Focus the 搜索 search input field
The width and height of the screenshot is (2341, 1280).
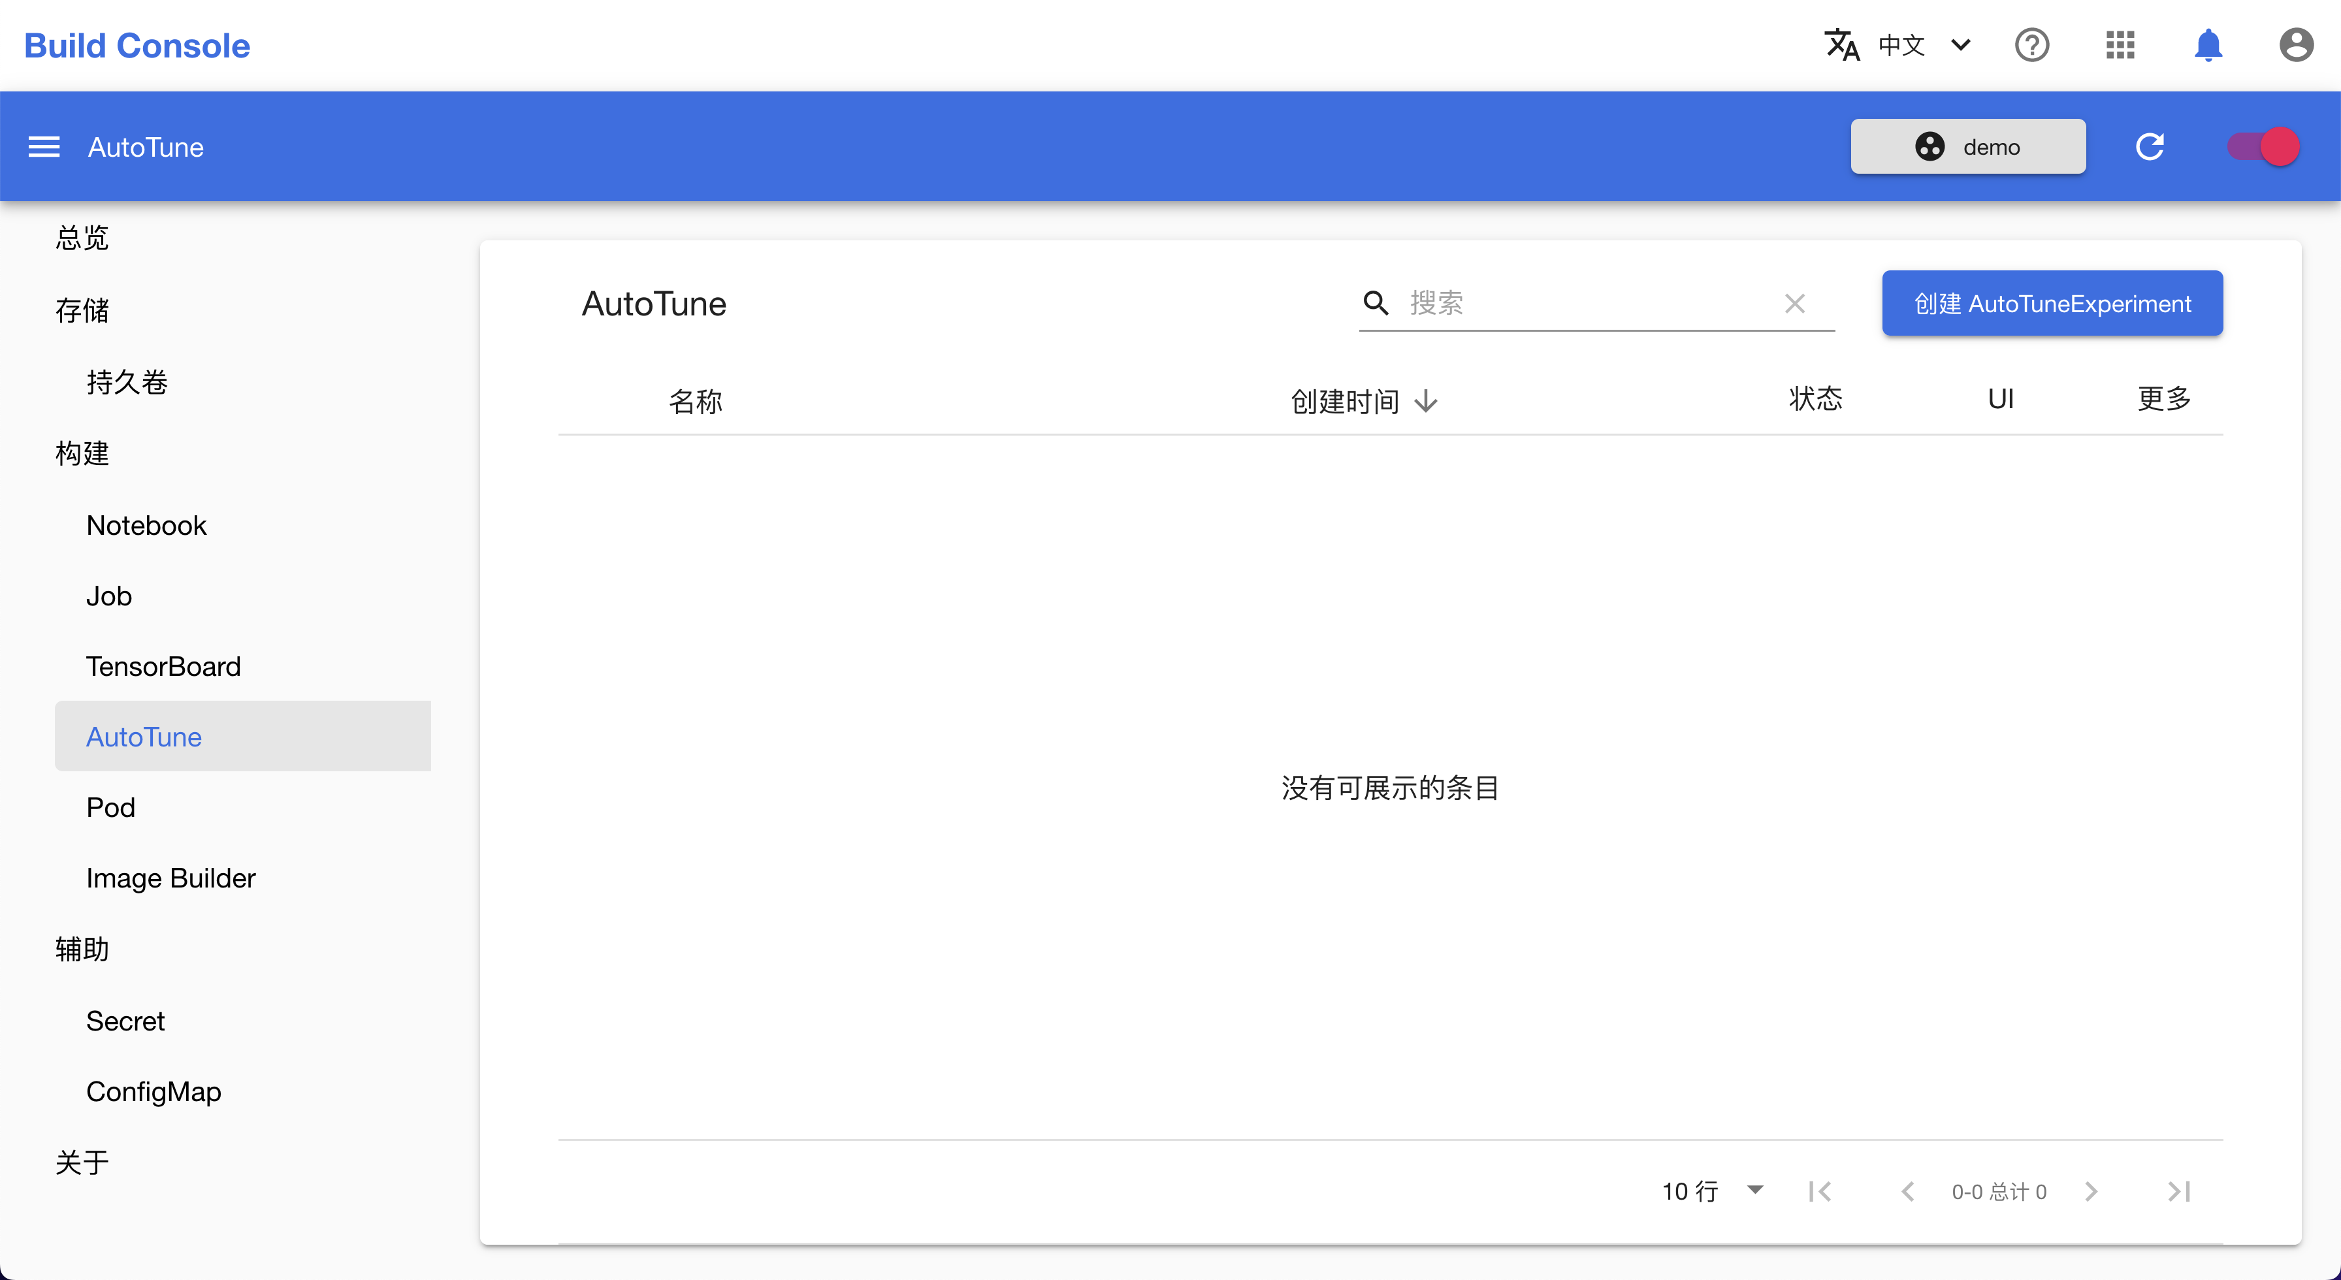(1586, 302)
